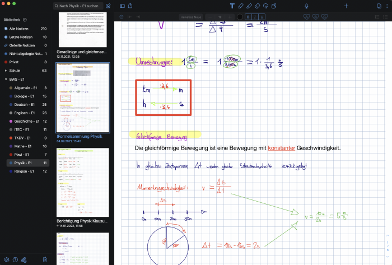Start audio recording with microphone icon
The height and width of the screenshot is (265, 392).
[306, 6]
